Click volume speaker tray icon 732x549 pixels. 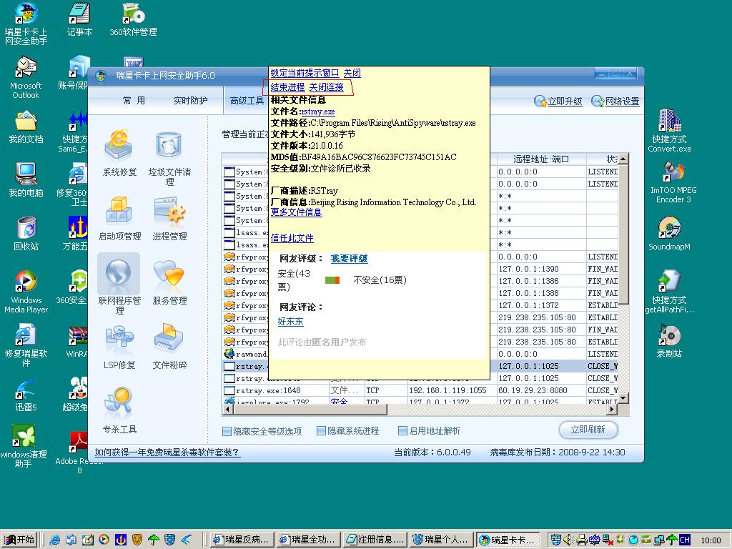point(567,540)
